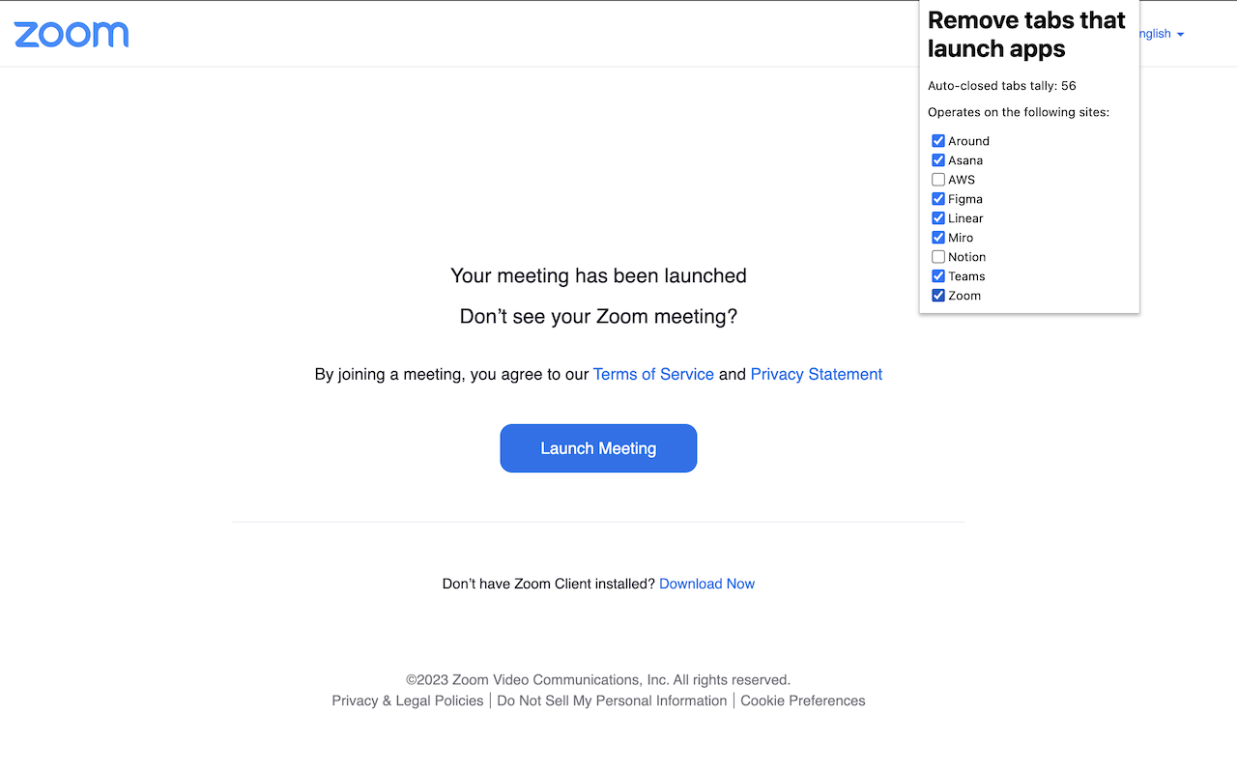Open the English language dropdown

click(1161, 34)
